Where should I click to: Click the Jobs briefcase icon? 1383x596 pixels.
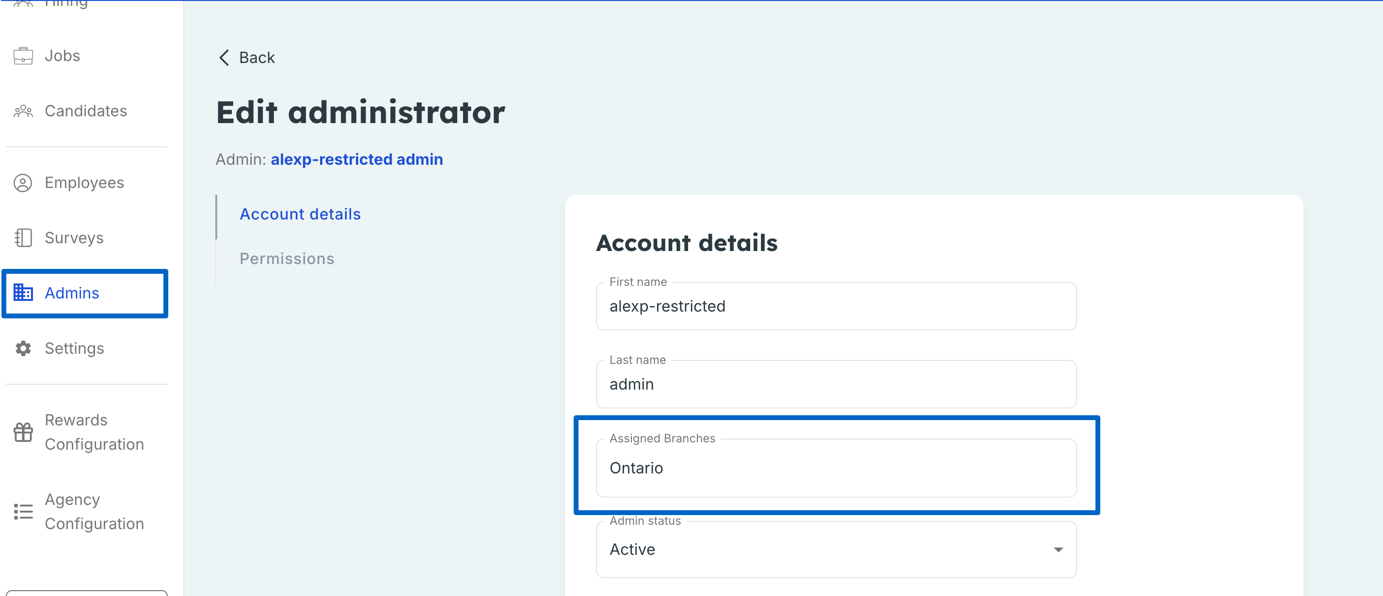pos(23,56)
